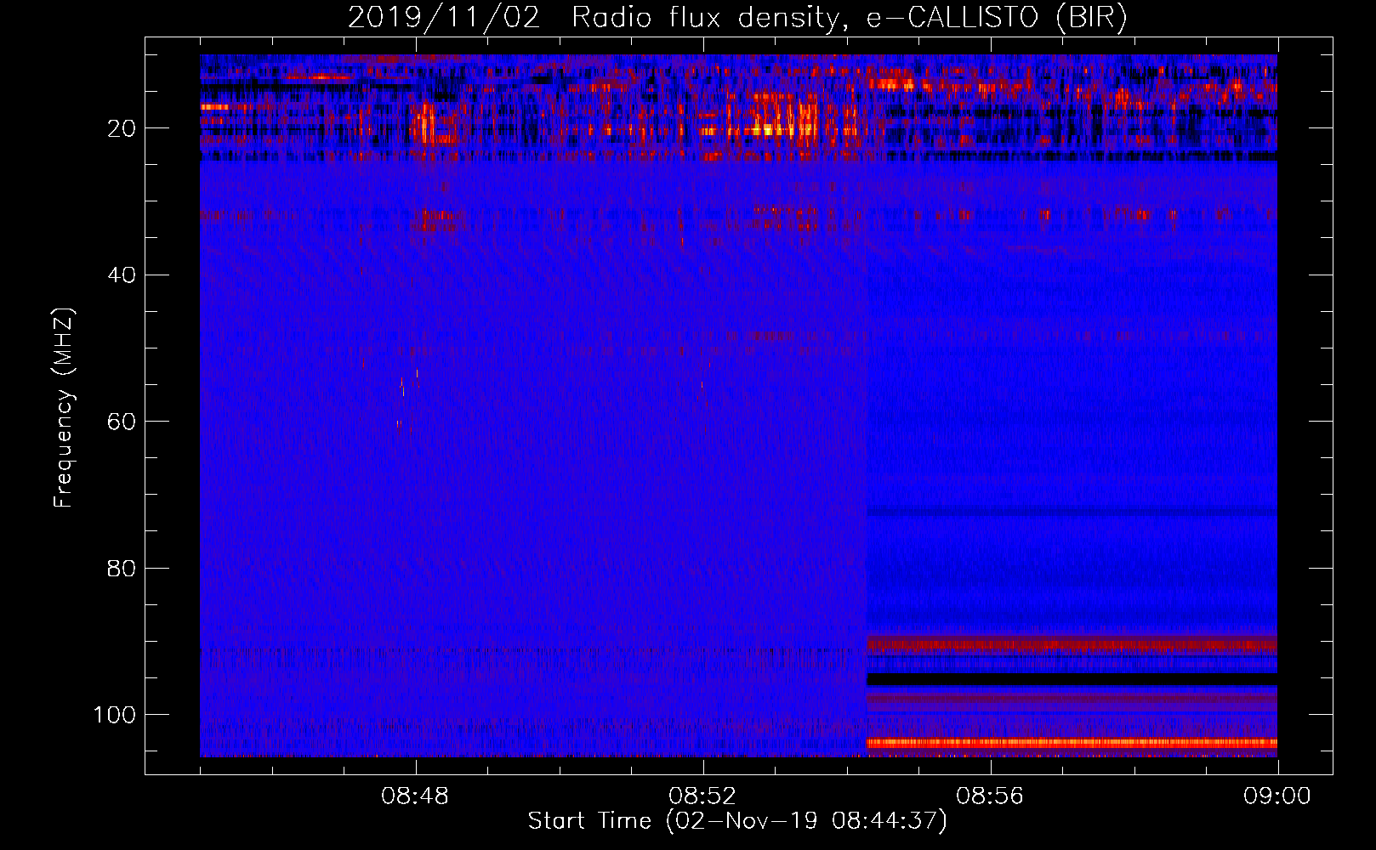This screenshot has width=1376, height=850.
Task: Click the plot title '2019/11/02 Radio flux density'
Action: [594, 18]
